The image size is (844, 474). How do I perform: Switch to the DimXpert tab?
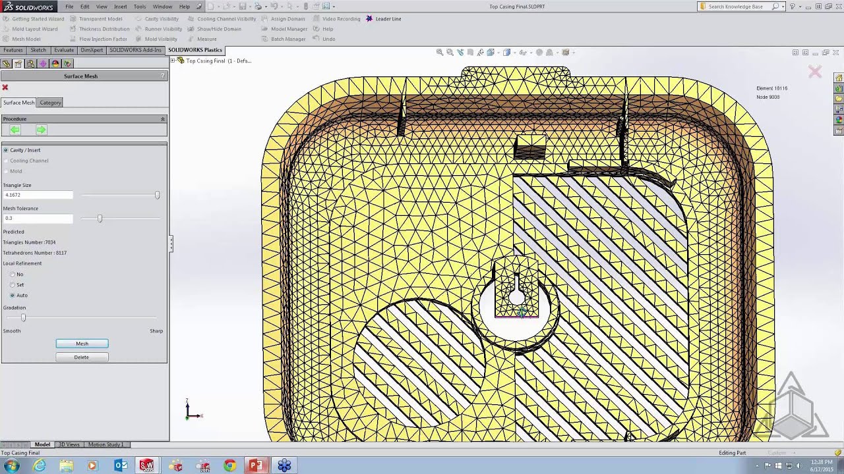pyautogui.click(x=92, y=50)
